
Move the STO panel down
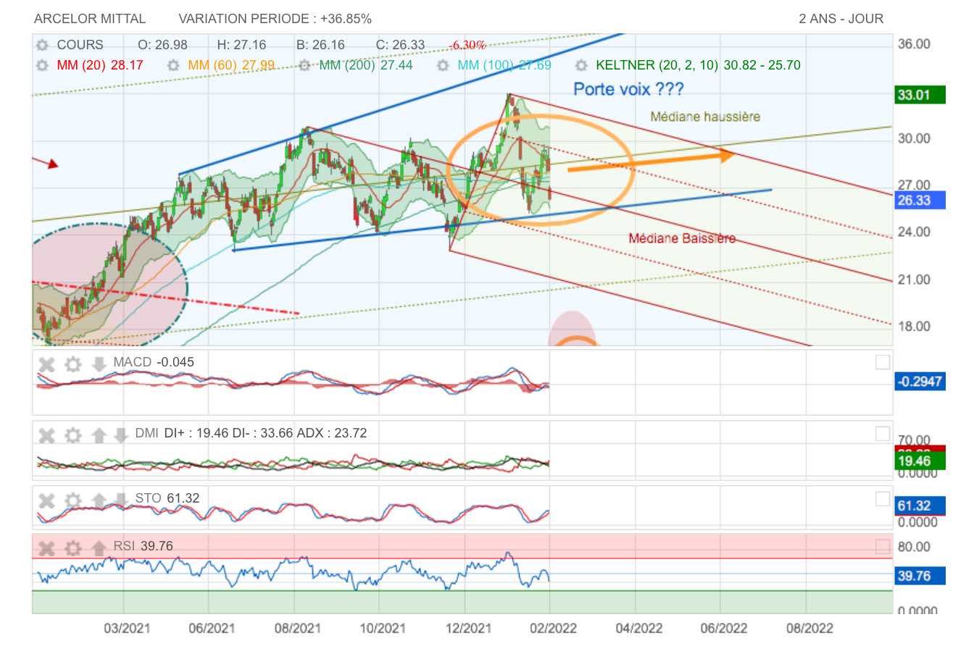pos(120,499)
